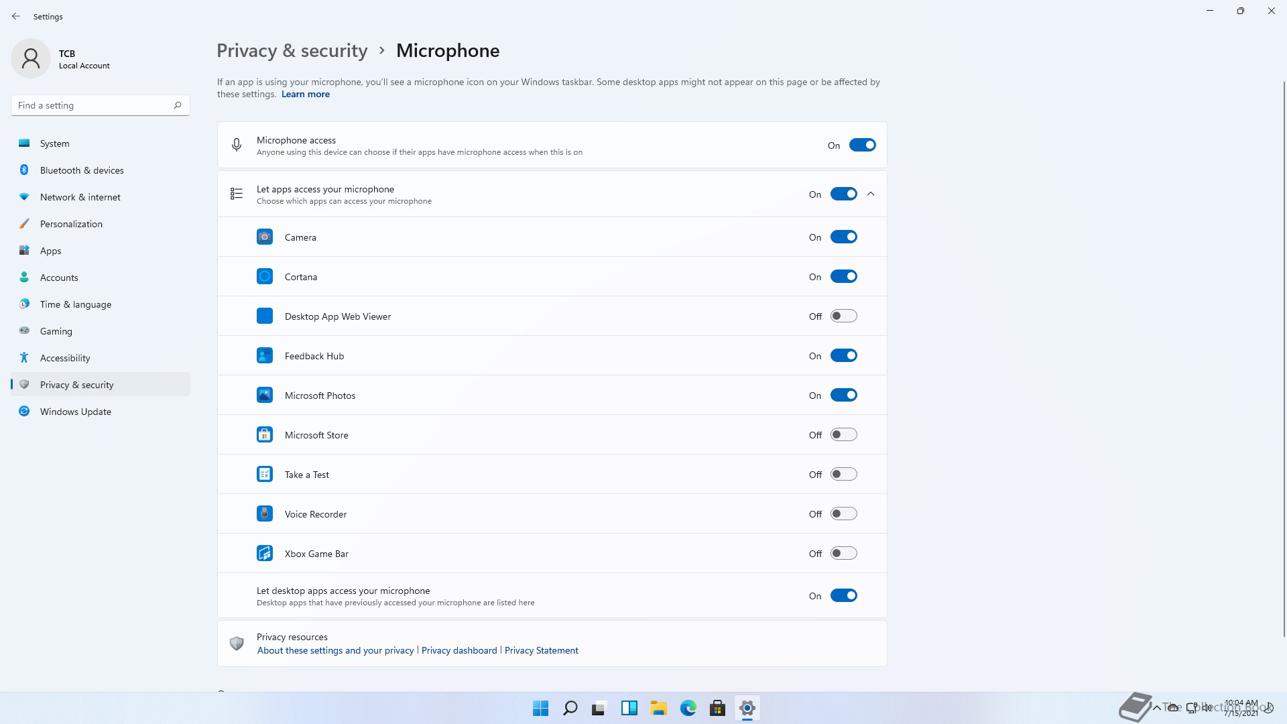Disable microphone for Camera
The image size is (1287, 724).
[x=844, y=237]
